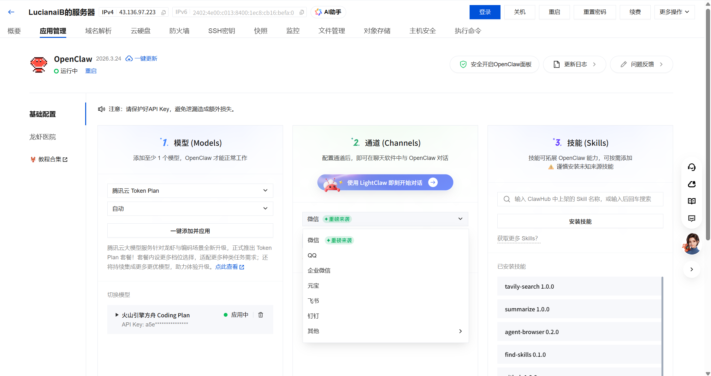
Task: Delete the 火山引擎方舟 Coding Plan model
Action: [x=261, y=315]
